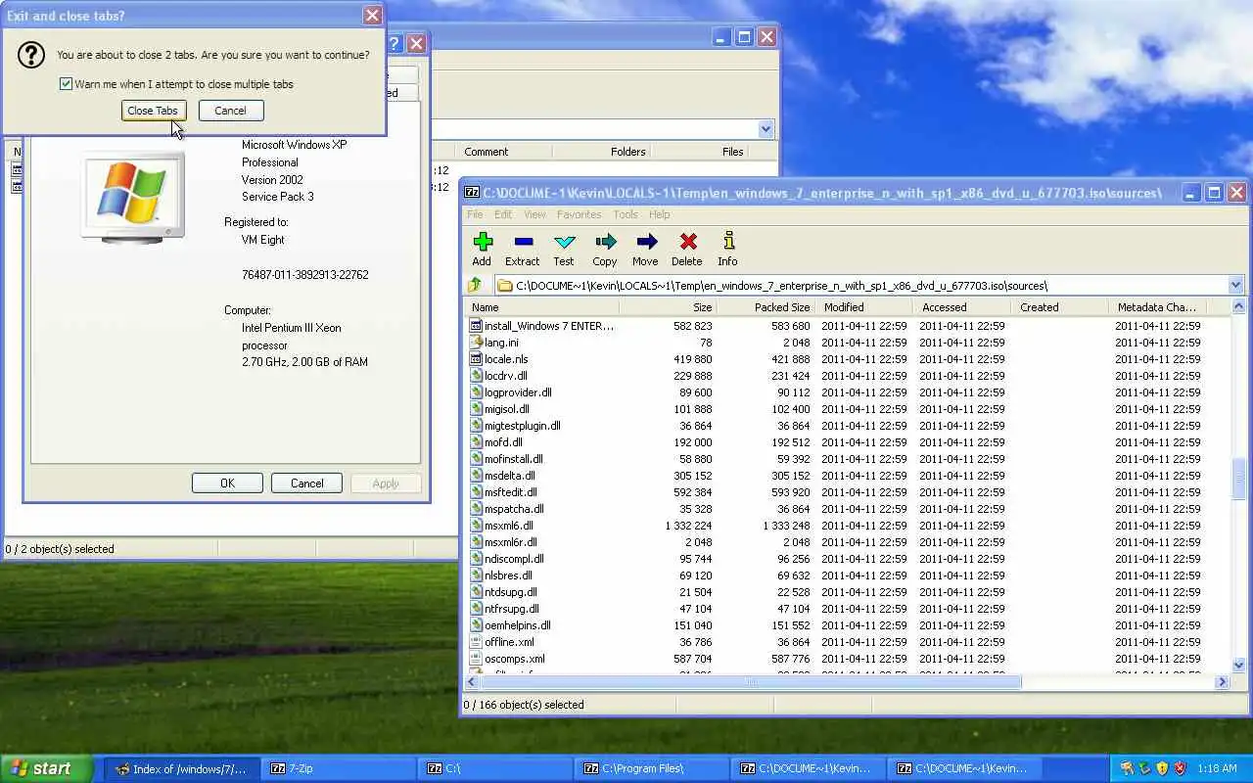
Task: Click Cancel in the close tabs dialog
Action: click(230, 111)
